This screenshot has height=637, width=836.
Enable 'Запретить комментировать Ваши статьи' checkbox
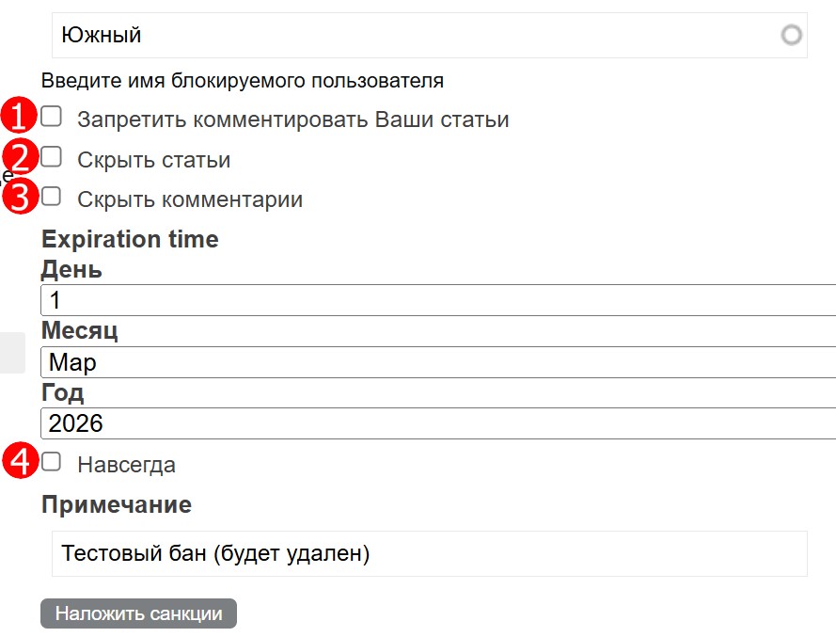click(52, 117)
